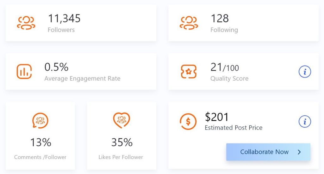Click the Likes Per Follower label
The height and width of the screenshot is (174, 324).
click(x=121, y=157)
